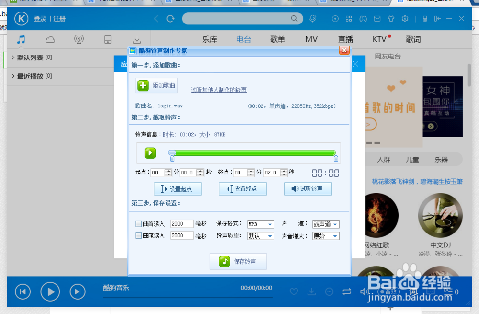
Task: Open the KTV tab
Action: click(x=380, y=39)
